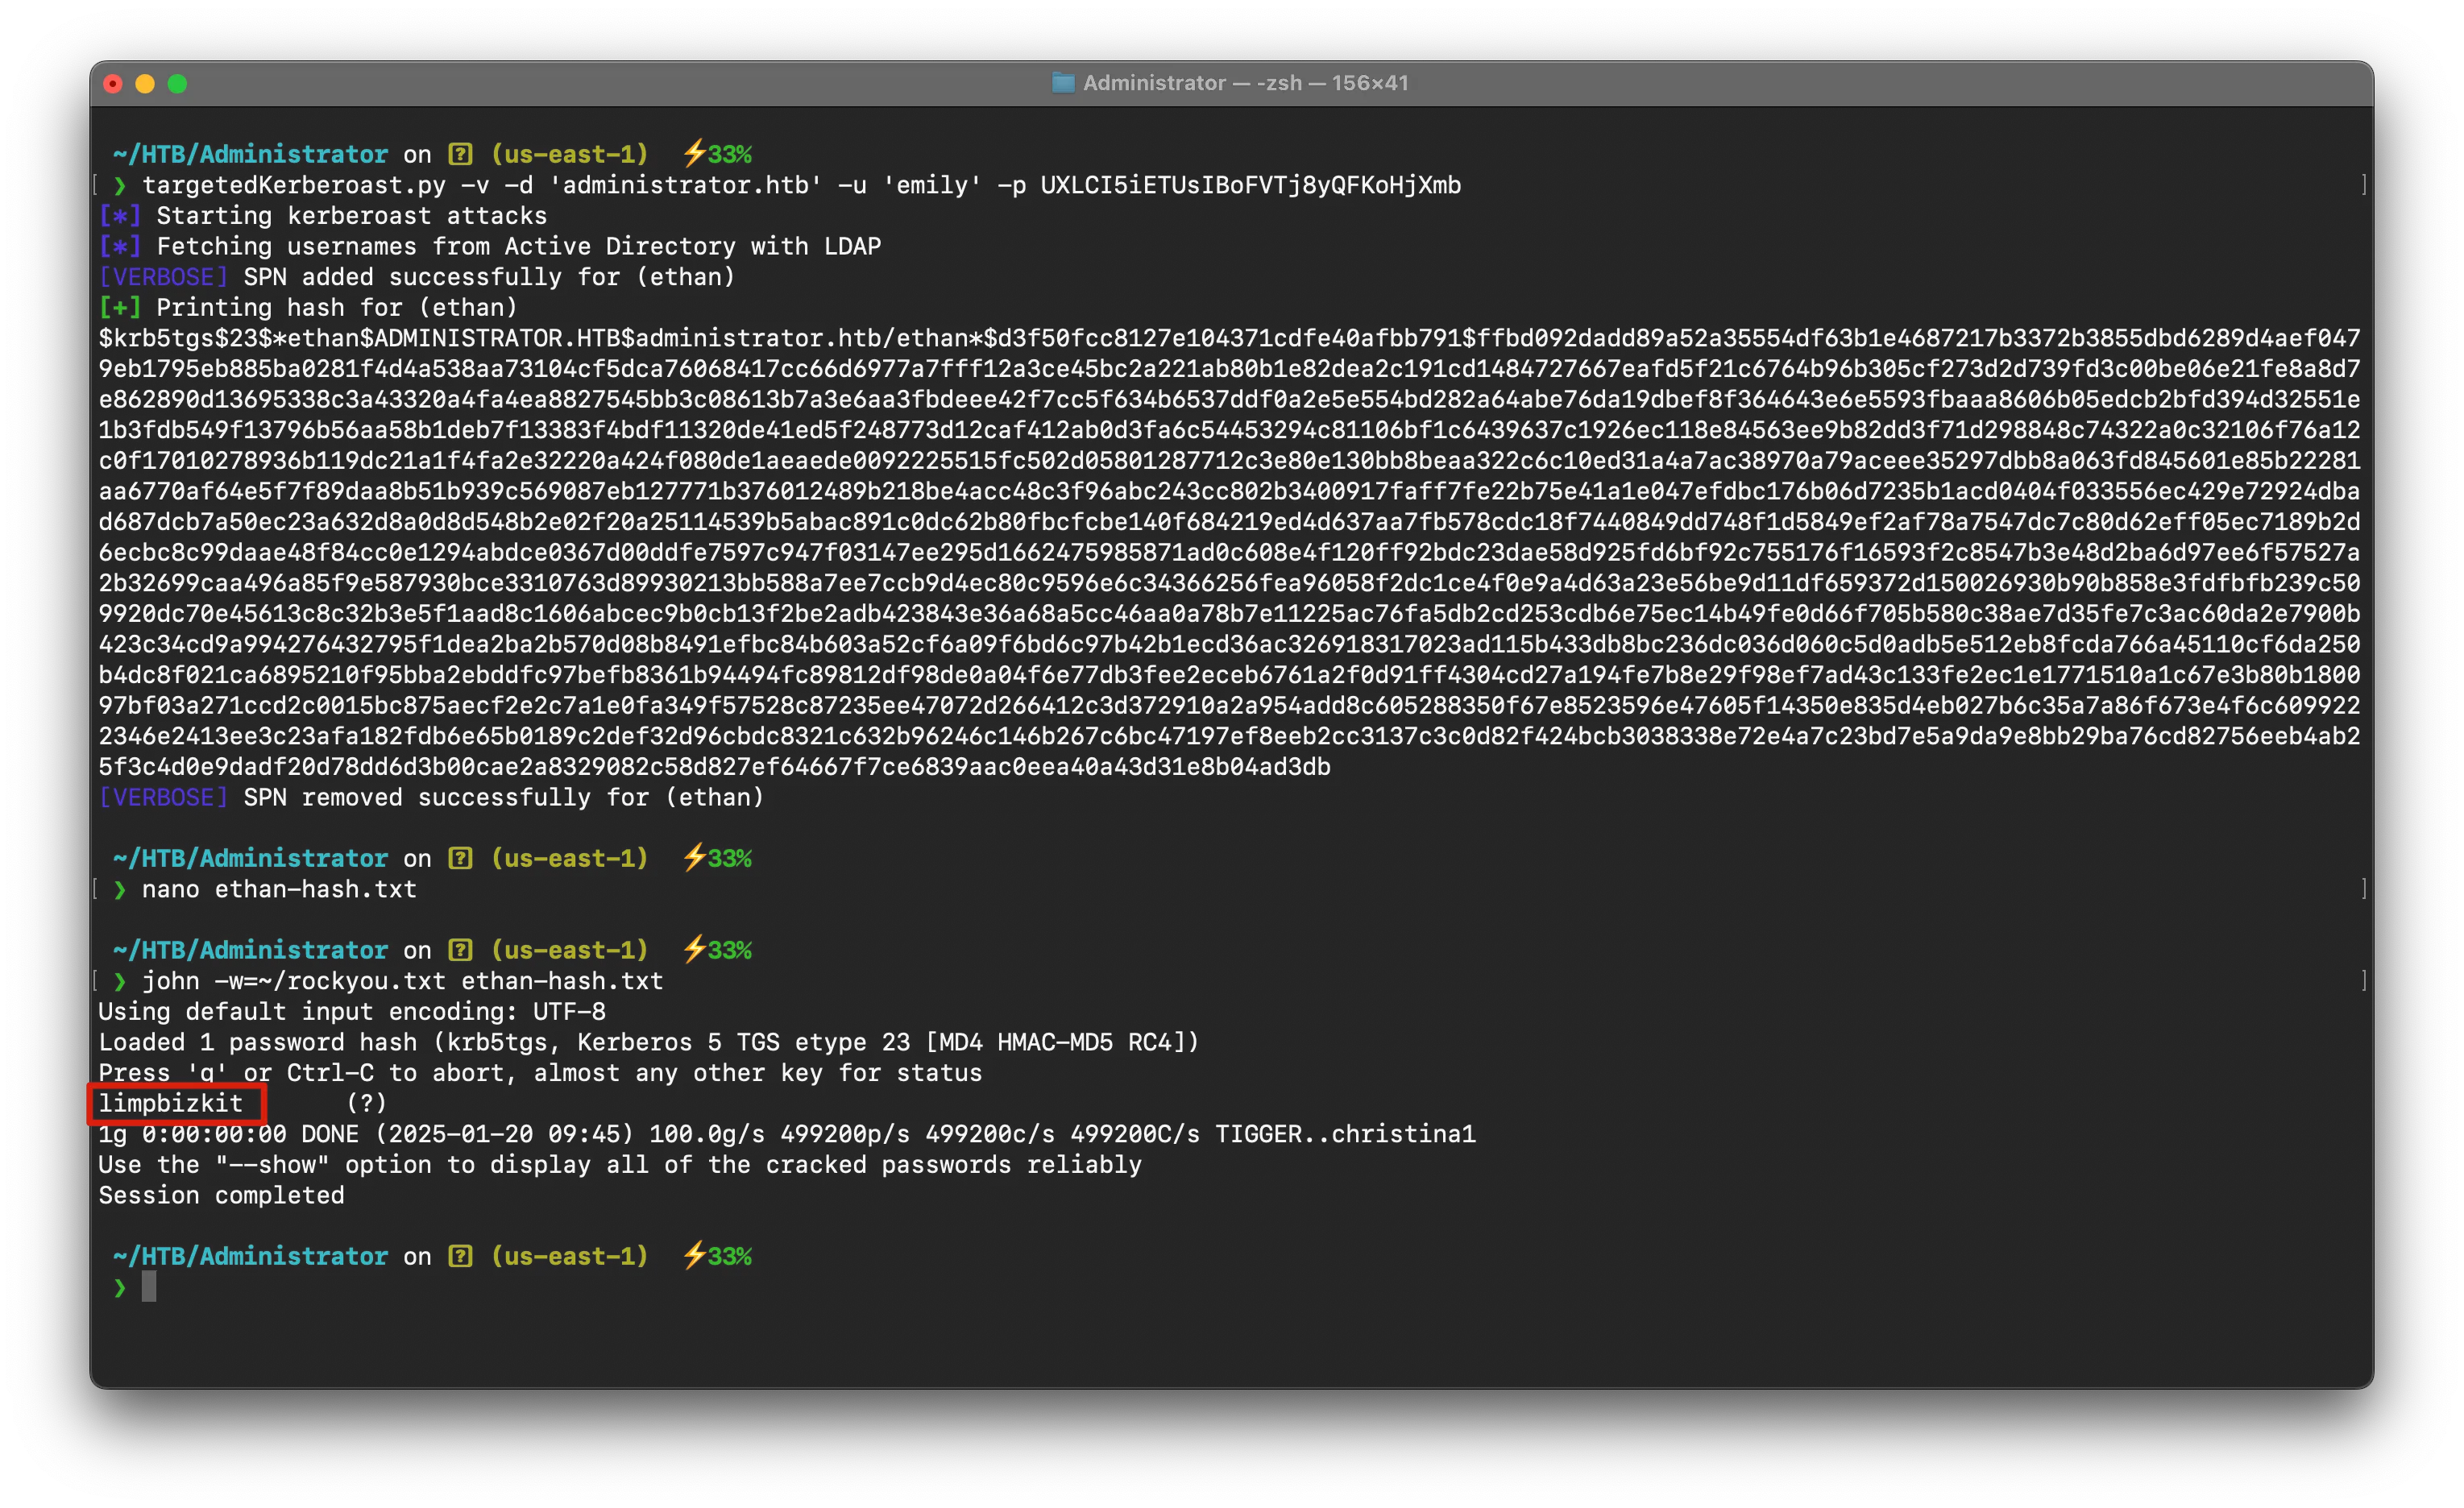Click the '(?)' after limpbizkit
Screen dimensions: 2464x1508
tap(366, 1103)
